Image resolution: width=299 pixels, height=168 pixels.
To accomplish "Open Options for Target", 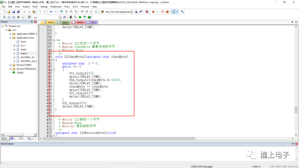I will coord(65,17).
